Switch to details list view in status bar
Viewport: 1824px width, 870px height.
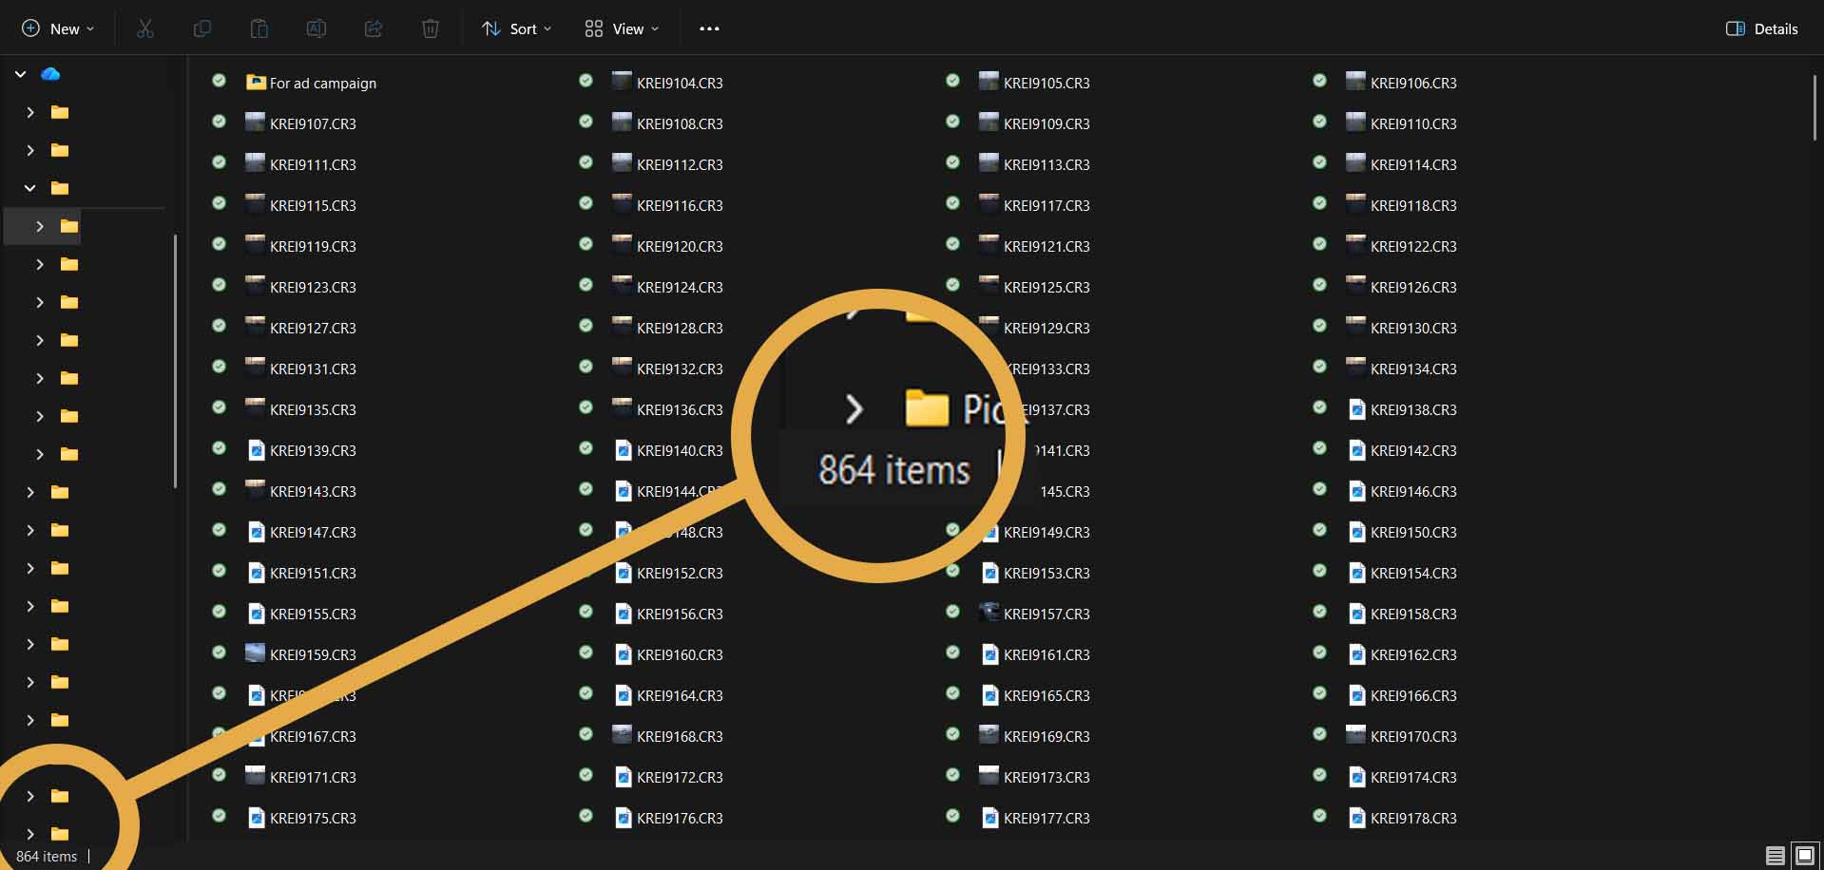click(x=1775, y=856)
